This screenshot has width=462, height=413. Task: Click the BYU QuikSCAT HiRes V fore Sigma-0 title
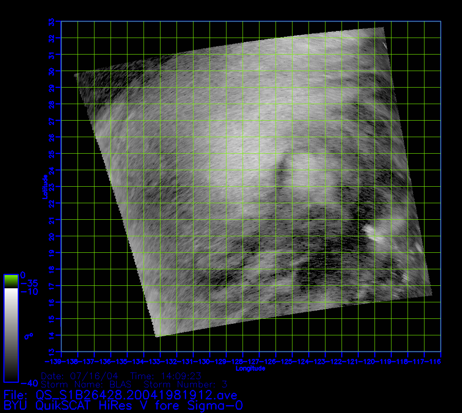[123, 405]
